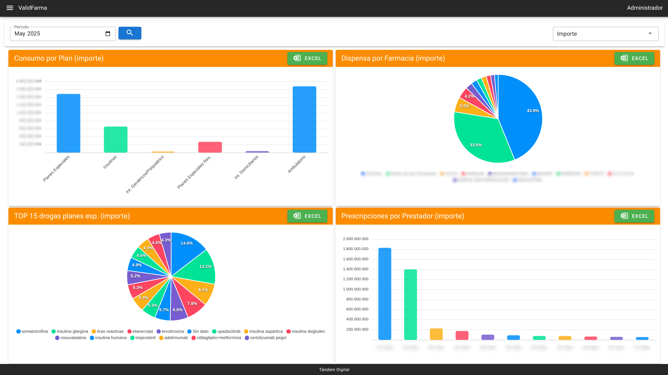The width and height of the screenshot is (668, 375).
Task: Click the Tándem Digital footer link
Action: tap(334, 369)
